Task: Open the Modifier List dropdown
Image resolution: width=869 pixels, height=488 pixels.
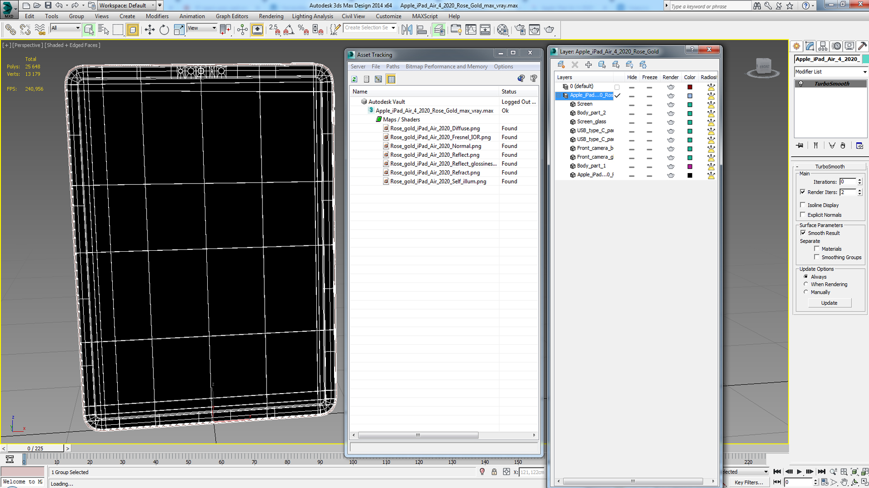Action: tap(831, 71)
